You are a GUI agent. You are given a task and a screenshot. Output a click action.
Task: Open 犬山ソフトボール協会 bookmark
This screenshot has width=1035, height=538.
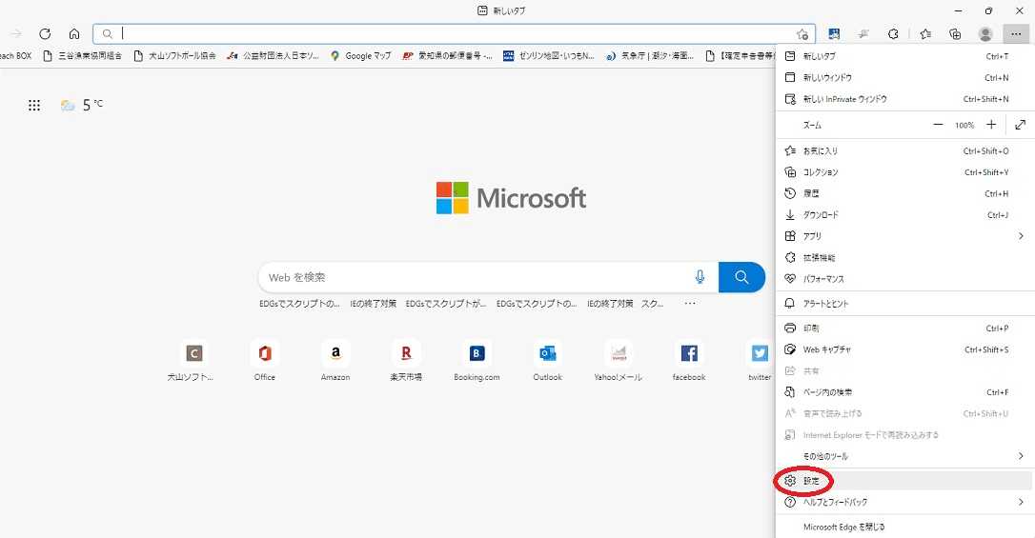point(175,56)
